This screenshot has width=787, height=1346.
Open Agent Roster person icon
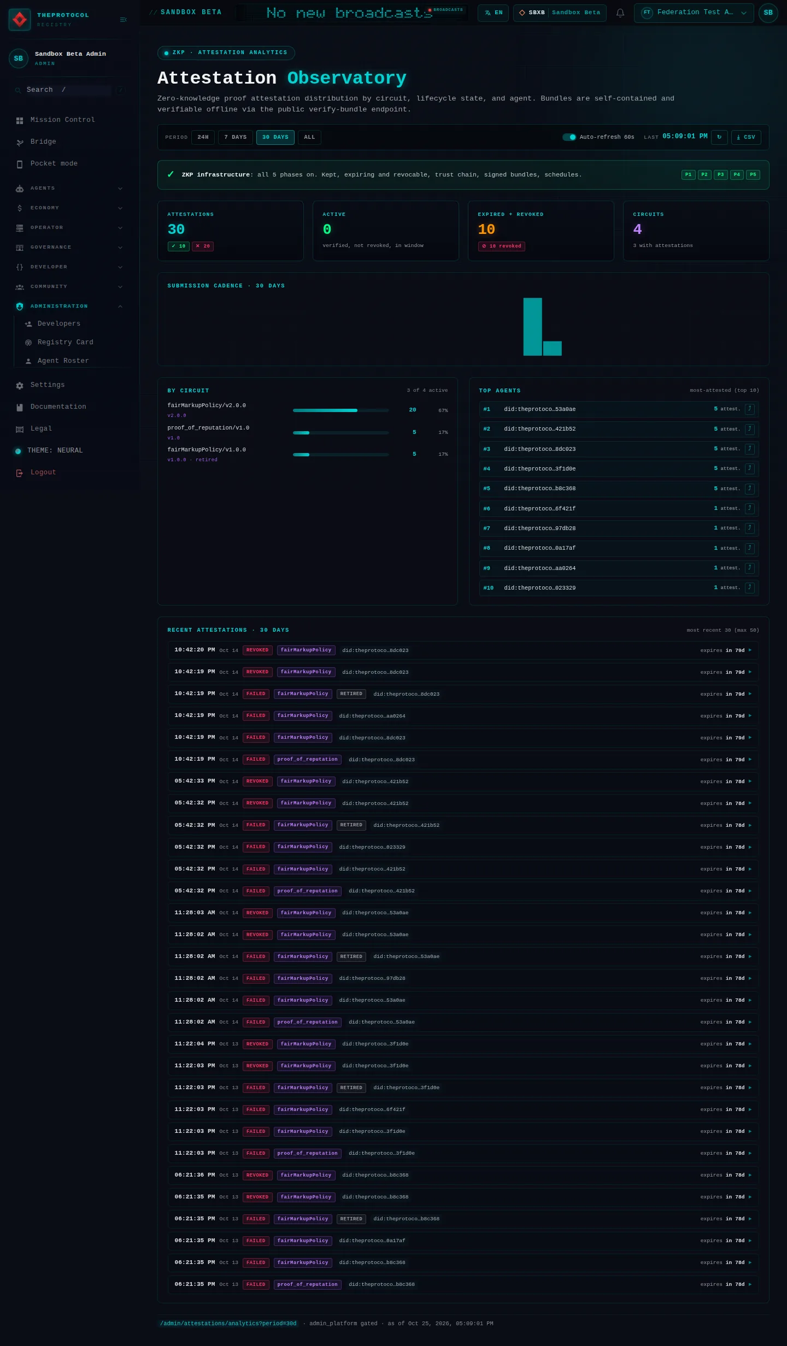28,361
